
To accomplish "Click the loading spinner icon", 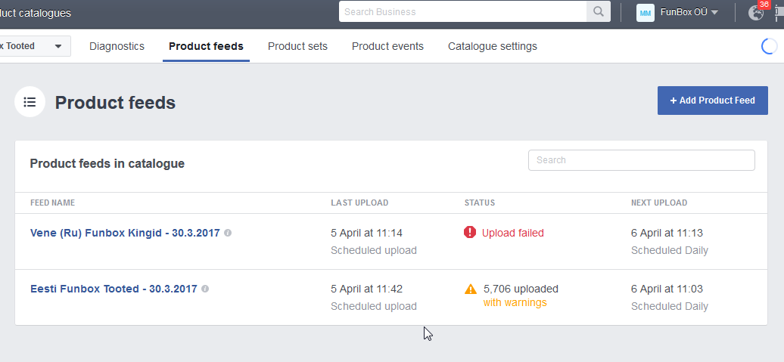I will pyautogui.click(x=769, y=46).
